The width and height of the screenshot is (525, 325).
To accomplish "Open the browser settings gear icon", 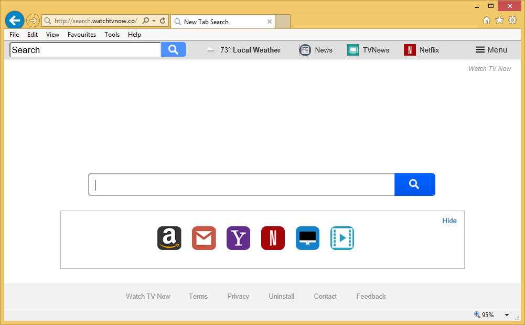I will 512,20.
